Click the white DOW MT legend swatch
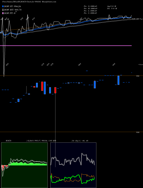Viewport: 143px width, 188px height. pos(3,10)
